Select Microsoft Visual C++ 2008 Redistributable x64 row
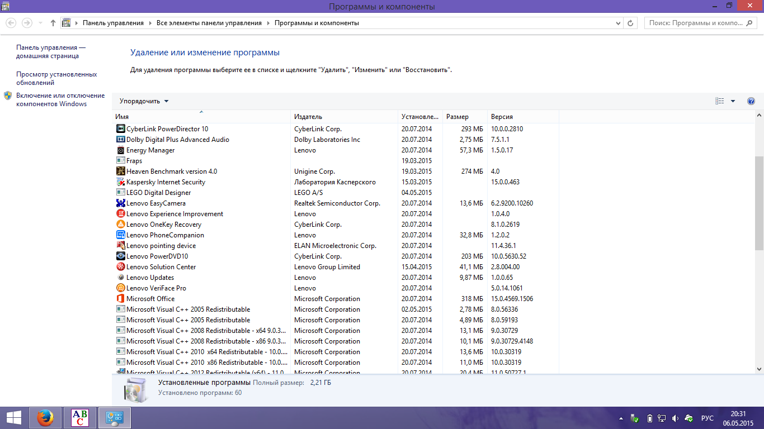Image resolution: width=764 pixels, height=429 pixels. 336,331
